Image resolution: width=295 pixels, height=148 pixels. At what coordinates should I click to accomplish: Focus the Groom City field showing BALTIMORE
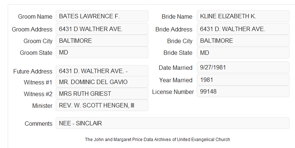click(x=102, y=41)
